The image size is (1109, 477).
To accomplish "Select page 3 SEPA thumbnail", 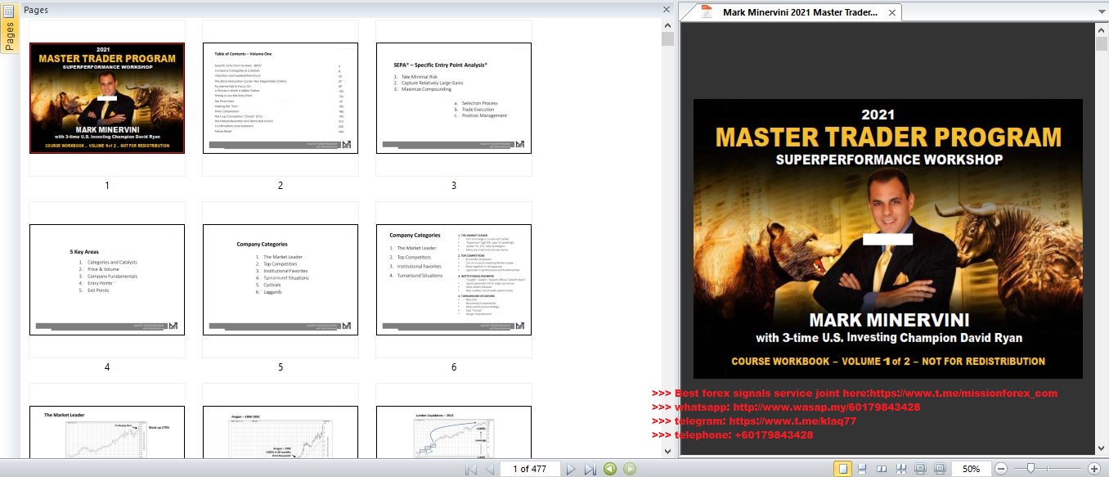I will pyautogui.click(x=454, y=98).
